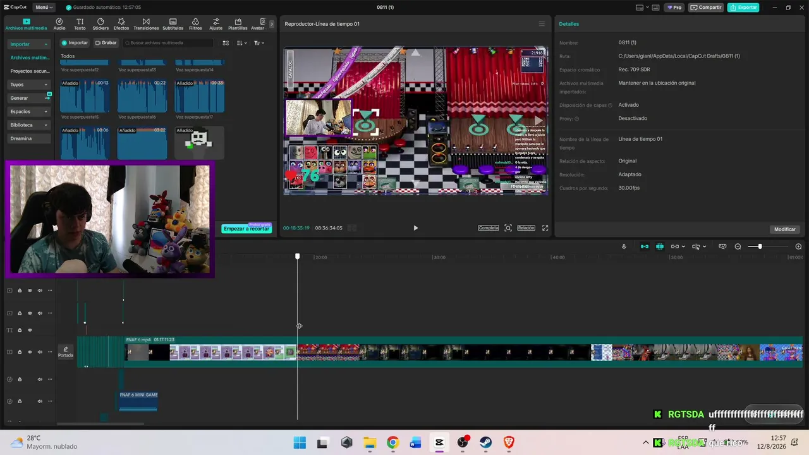Click the Compartir button
This screenshot has height=455, width=809.
pyautogui.click(x=706, y=8)
